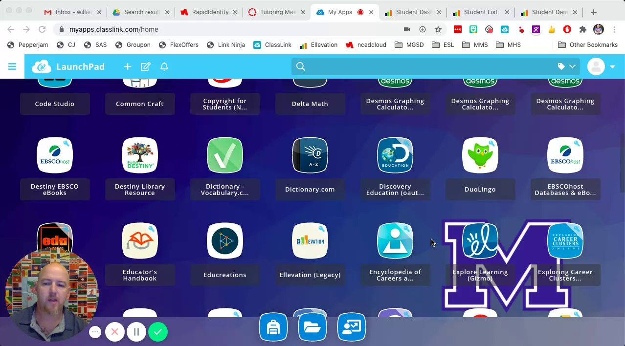625x346 pixels.
Task: Open the LaunchPad hamburger menu
Action: 12,66
